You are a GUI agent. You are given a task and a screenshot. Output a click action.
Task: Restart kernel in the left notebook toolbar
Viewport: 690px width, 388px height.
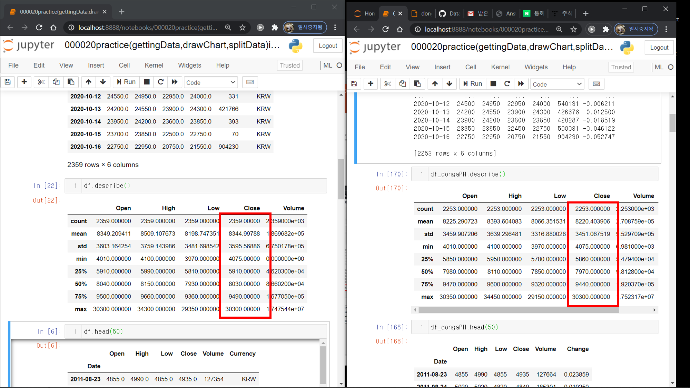(x=160, y=82)
